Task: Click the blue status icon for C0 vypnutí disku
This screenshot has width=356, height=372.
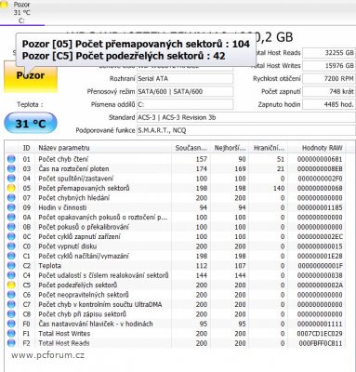Action: click(x=11, y=246)
